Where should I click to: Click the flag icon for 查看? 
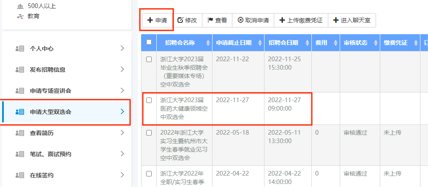[x=210, y=20]
